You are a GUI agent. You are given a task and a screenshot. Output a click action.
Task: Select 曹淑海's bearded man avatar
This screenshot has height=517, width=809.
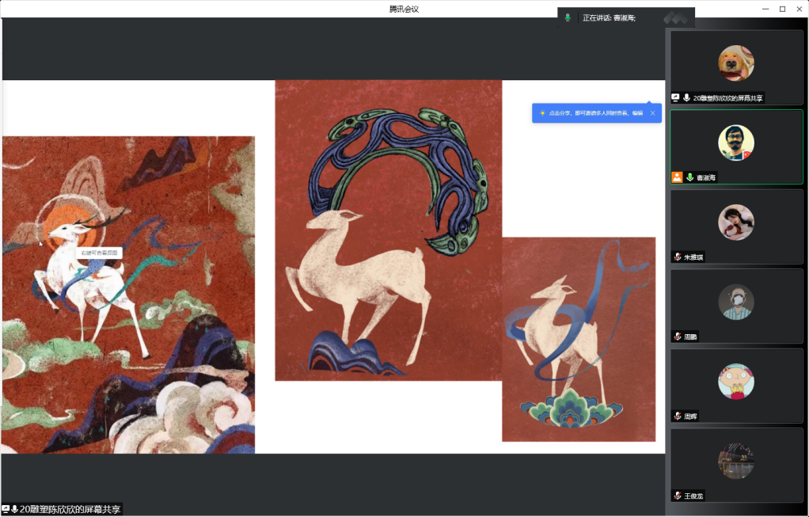[x=735, y=143]
